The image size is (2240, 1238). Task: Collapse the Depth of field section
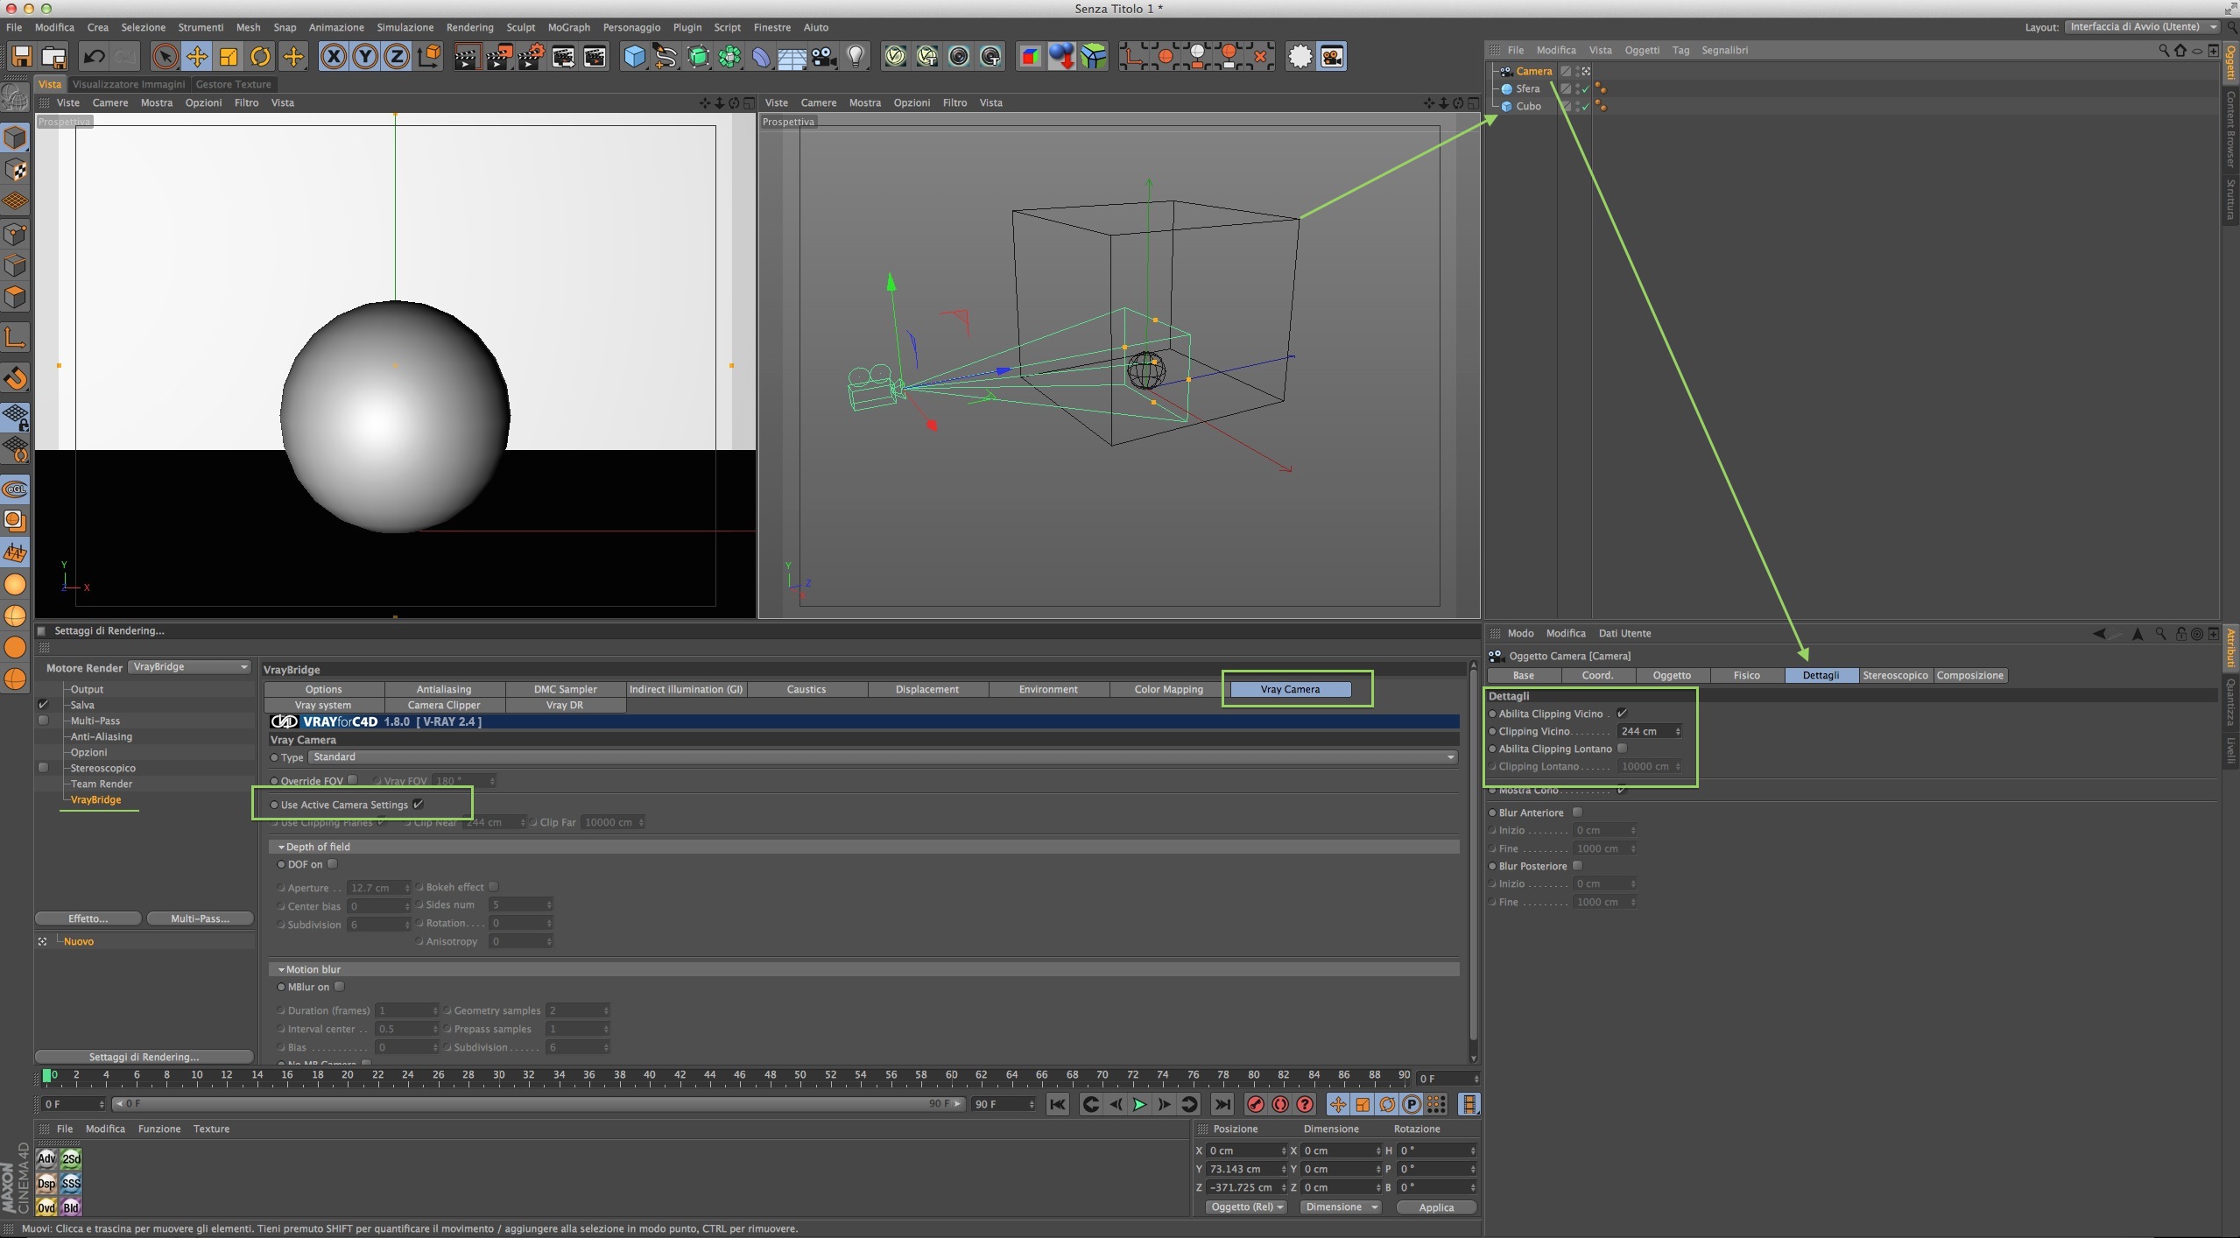[281, 847]
